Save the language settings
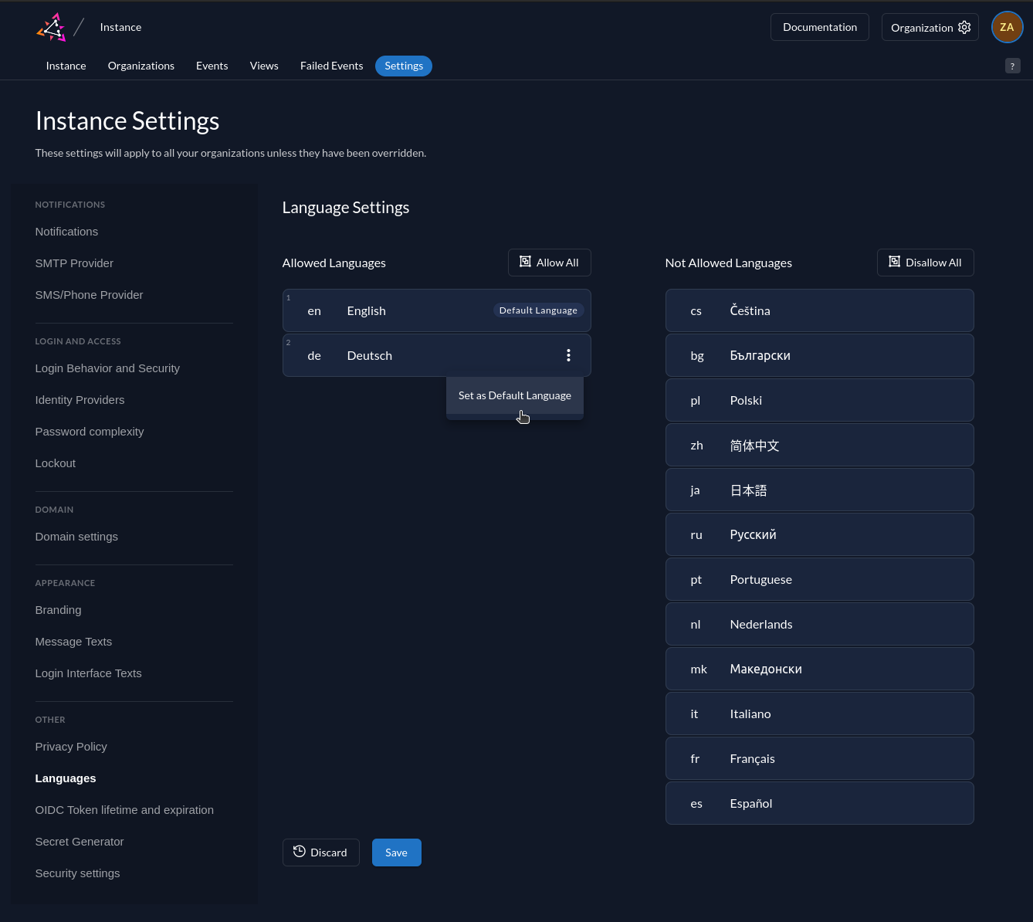The height and width of the screenshot is (922, 1033). (396, 853)
